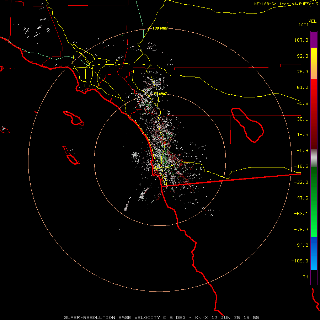Select the -16.5 velocity scale value
The height and width of the screenshot is (320, 320).
[x=301, y=166]
